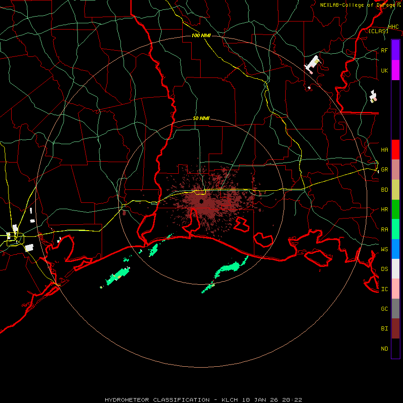
Task: Click the Hydrometeor Classification KLCH title caption
Action: [203, 400]
